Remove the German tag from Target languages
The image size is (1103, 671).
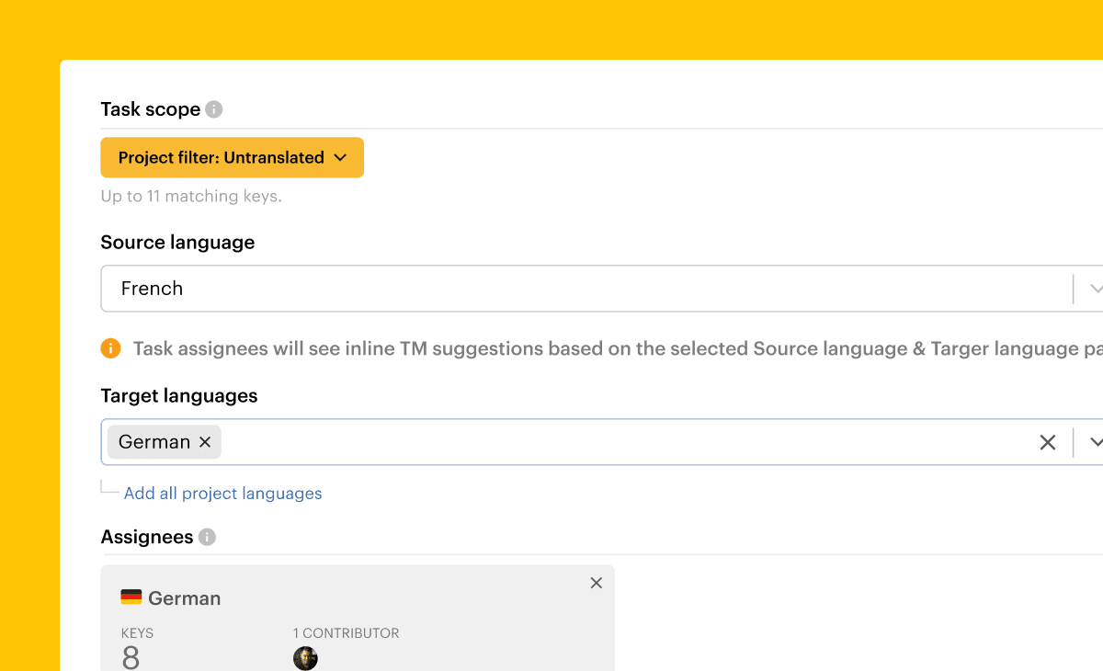point(205,442)
